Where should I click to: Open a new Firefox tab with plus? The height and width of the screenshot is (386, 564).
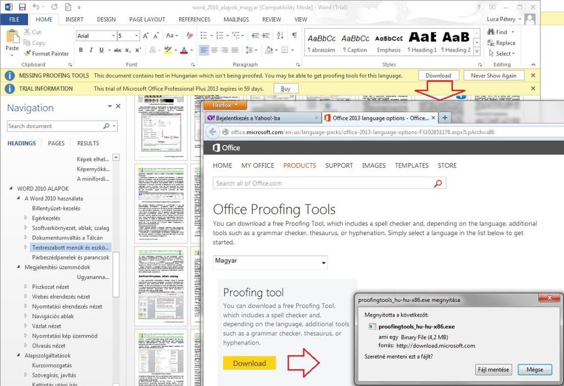(x=444, y=118)
